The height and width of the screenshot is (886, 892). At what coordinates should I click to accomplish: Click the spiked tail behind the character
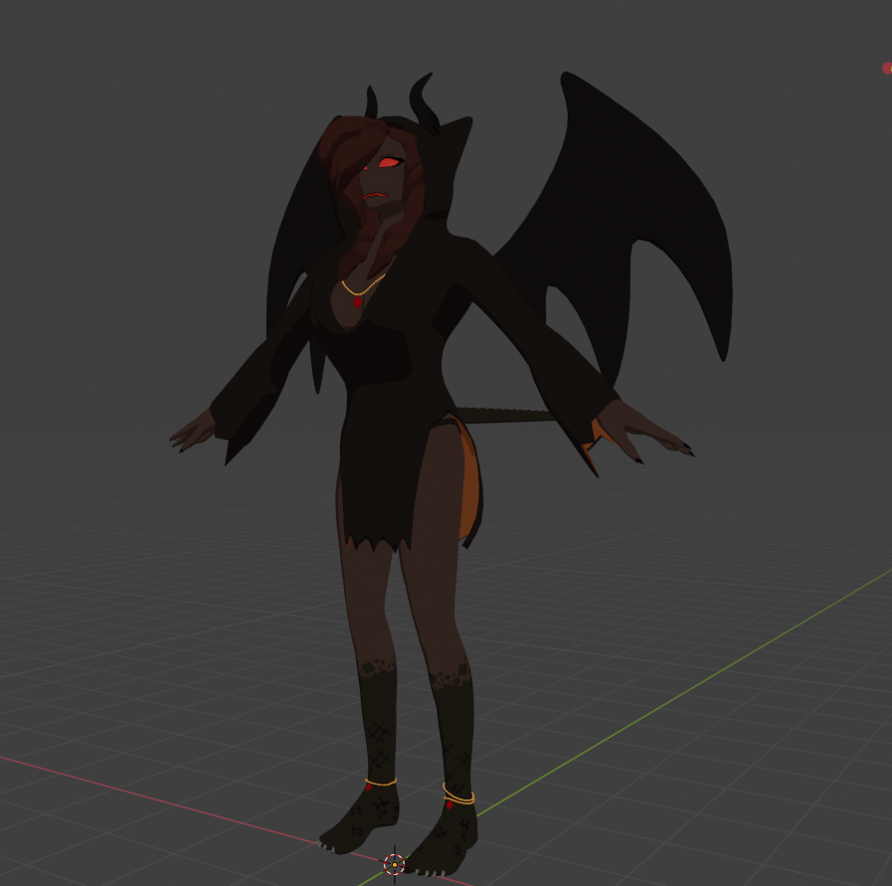click(x=506, y=415)
